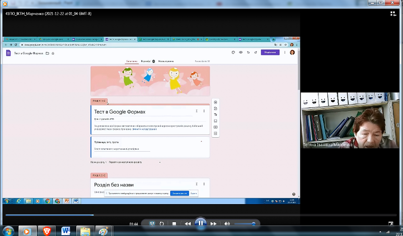
Task: Click add question icon in side toolbar
Action: pyautogui.click(x=216, y=103)
